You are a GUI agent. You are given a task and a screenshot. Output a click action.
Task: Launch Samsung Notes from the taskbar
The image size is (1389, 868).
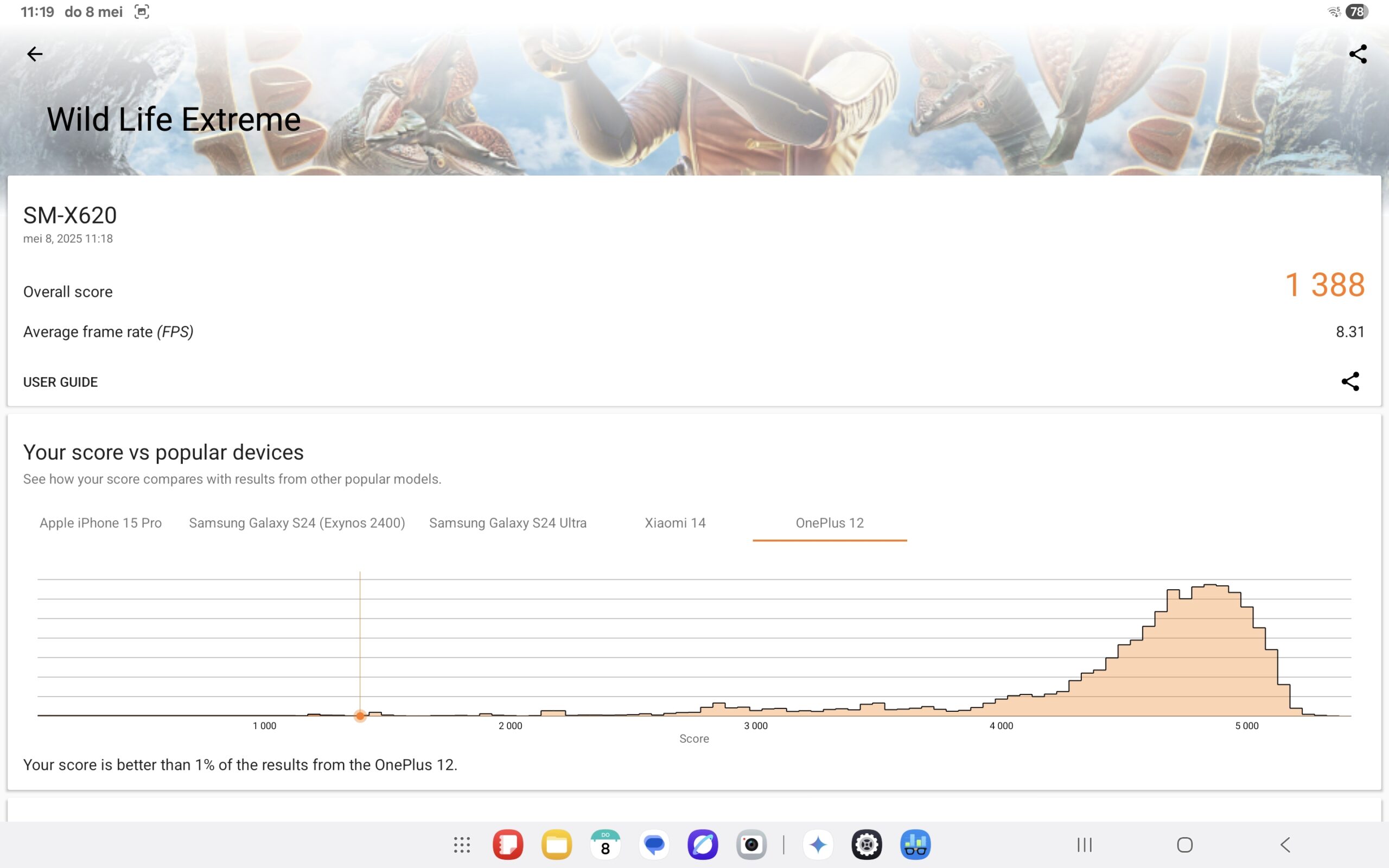(x=507, y=845)
